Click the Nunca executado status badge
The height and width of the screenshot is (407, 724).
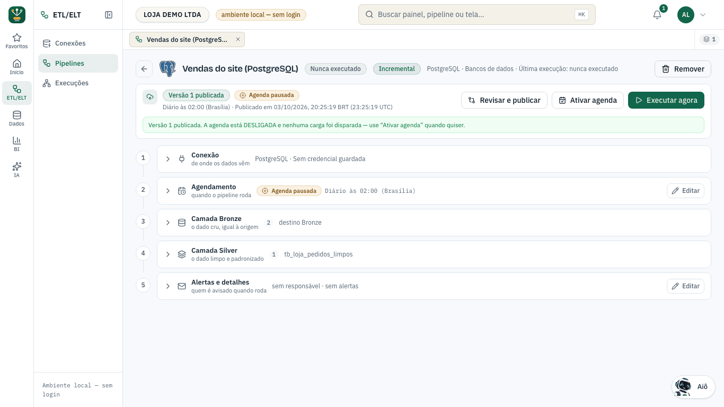pyautogui.click(x=335, y=69)
